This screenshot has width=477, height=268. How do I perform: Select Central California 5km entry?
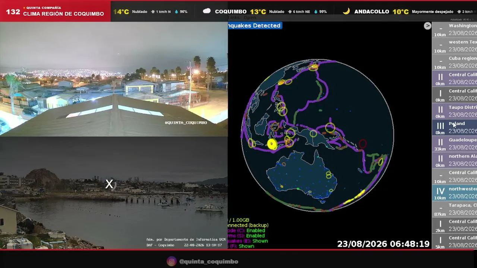click(x=454, y=242)
